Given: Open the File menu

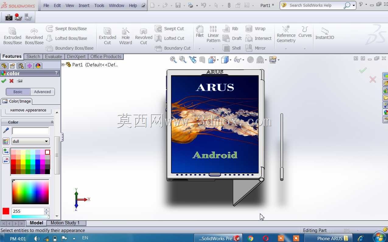Looking at the screenshot, I should [46, 5].
